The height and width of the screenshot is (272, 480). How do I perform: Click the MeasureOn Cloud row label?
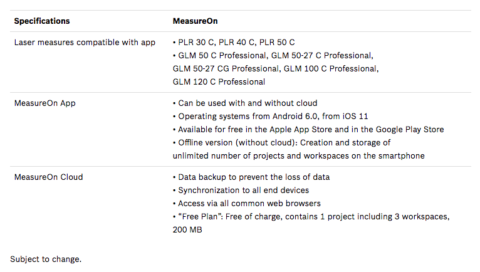pyautogui.click(x=48, y=177)
